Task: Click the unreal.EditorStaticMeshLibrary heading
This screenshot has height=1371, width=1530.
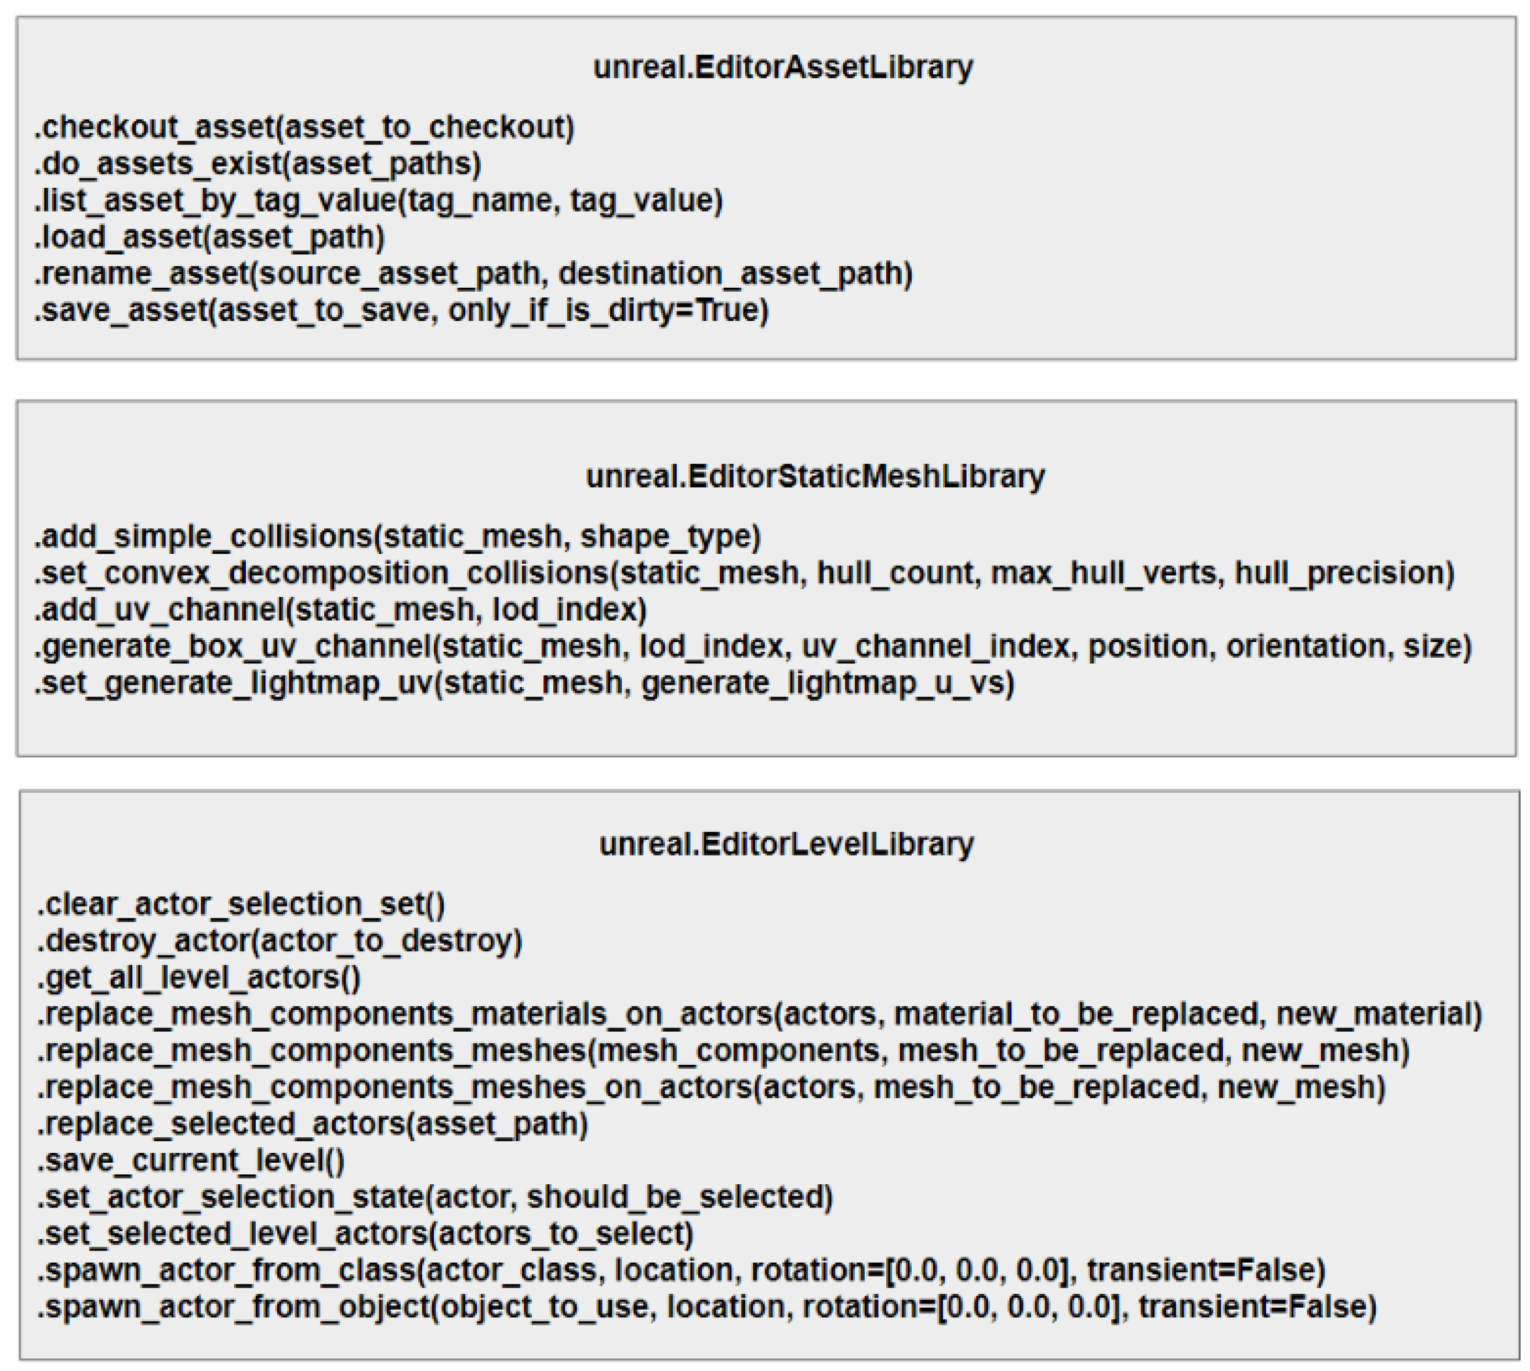Action: 815,476
